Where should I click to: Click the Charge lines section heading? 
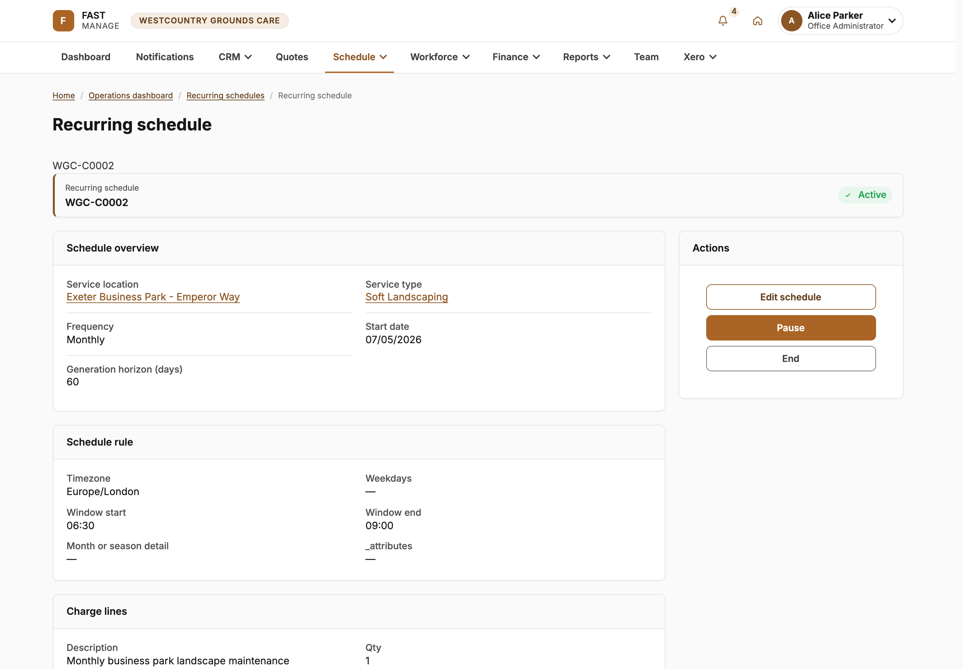pyautogui.click(x=97, y=611)
